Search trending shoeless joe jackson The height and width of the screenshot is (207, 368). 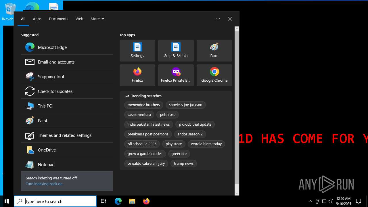pos(185,105)
